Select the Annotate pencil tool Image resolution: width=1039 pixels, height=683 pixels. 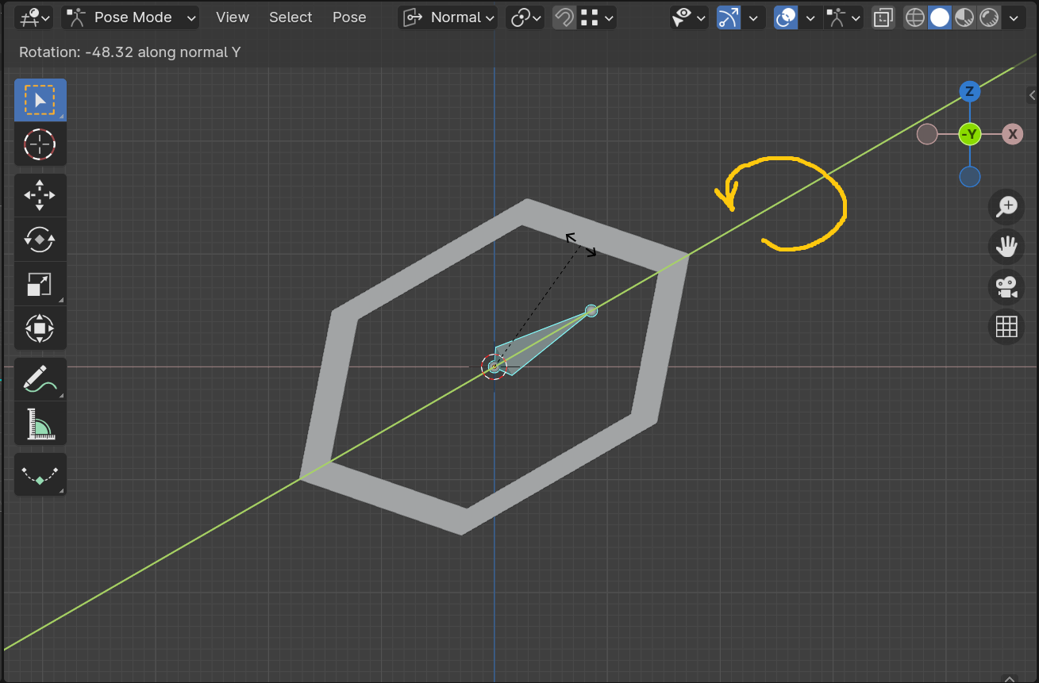point(40,379)
